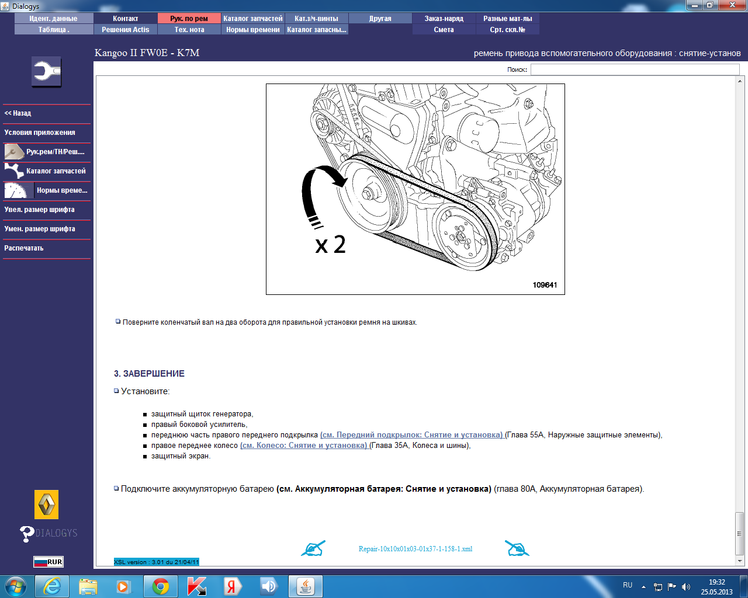Click Repair-10x10x01x03-01x37-1-158-1.xml link
The width and height of the screenshot is (748, 598).
415,549
